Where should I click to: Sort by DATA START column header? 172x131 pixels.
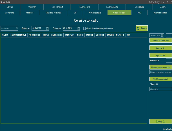[x=70, y=35]
